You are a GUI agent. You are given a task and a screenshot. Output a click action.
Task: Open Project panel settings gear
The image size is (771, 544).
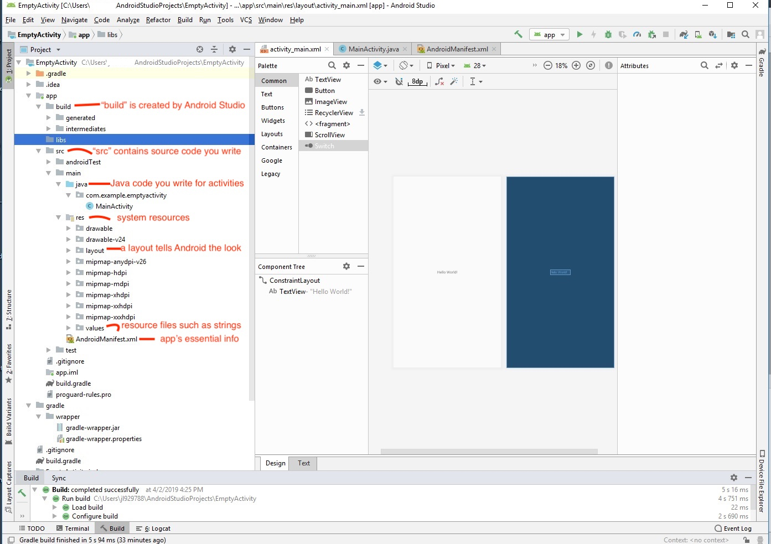click(x=232, y=49)
